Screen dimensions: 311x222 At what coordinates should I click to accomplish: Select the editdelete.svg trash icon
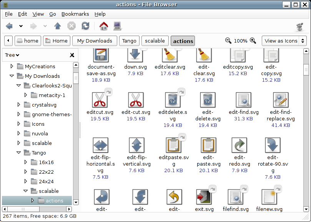(x=173, y=100)
